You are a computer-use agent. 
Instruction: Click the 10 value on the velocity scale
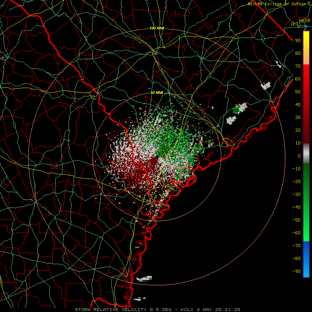point(298,143)
